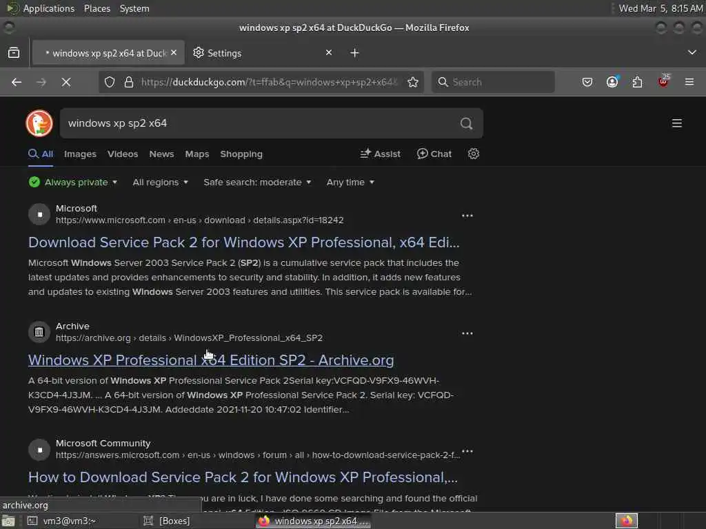
Task: Open a new tab with plus button
Action: (x=354, y=53)
